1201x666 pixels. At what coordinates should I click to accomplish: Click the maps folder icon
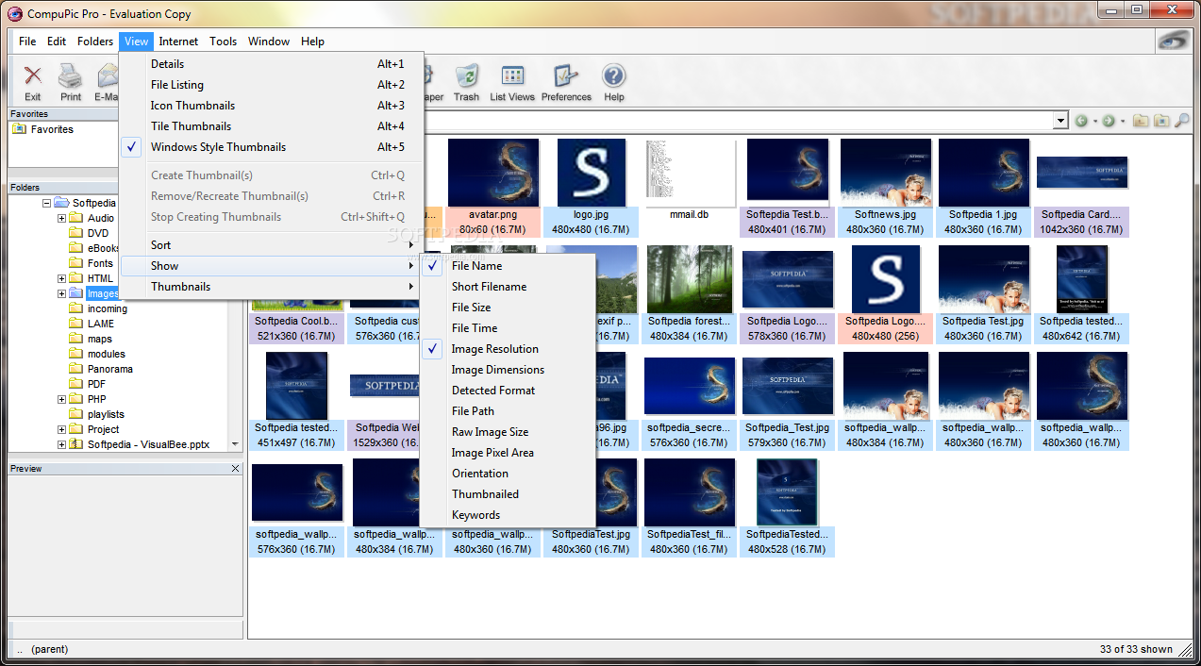point(76,339)
